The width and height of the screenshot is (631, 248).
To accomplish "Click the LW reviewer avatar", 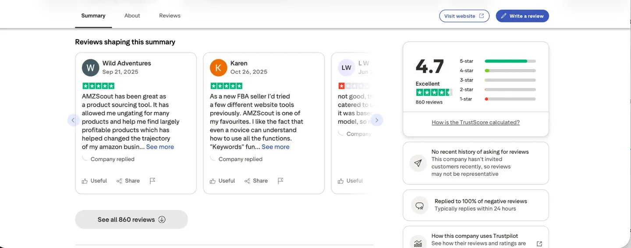I will point(346,68).
